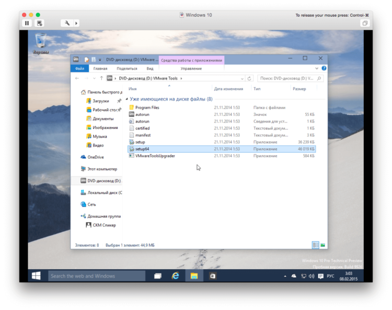Expand chevron after VMware Tools in address bar
The width and height of the screenshot is (392, 310).
coord(181,79)
